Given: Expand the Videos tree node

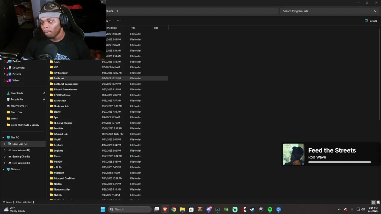Looking at the screenshot, I should (x=4, y=80).
